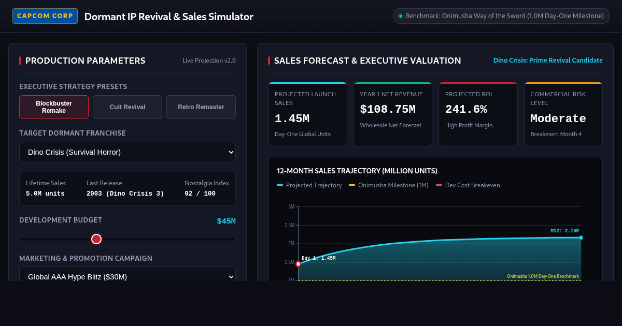The width and height of the screenshot is (622, 326).
Task: Toggle the Projected Trajectory legend item
Action: tap(309, 185)
